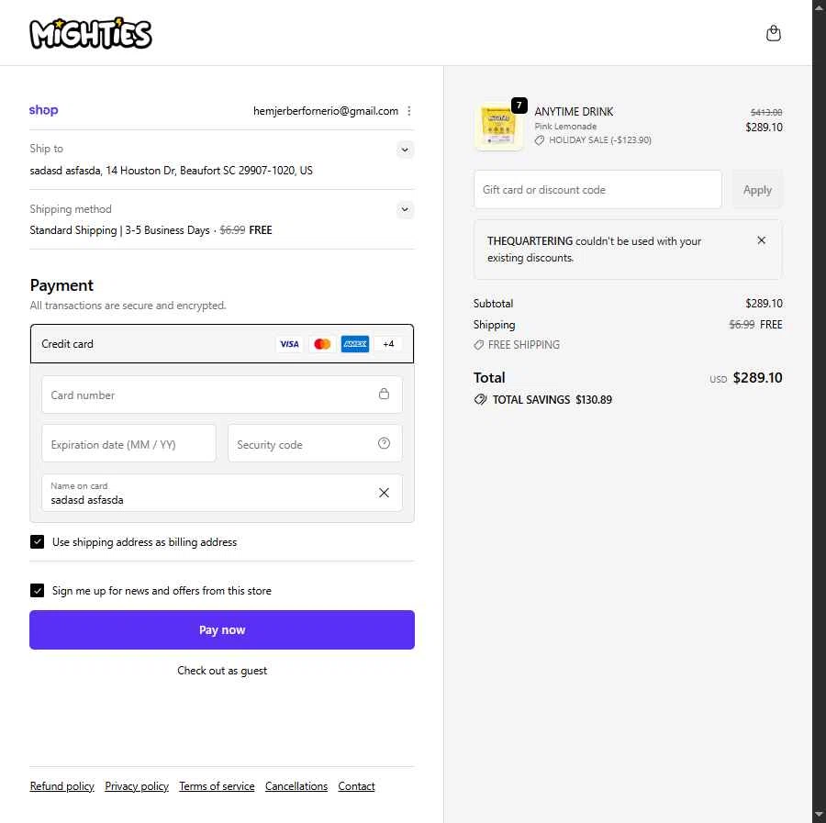Screen dimensions: 826x823
Task: Click the Security code field
Action: 315,444
